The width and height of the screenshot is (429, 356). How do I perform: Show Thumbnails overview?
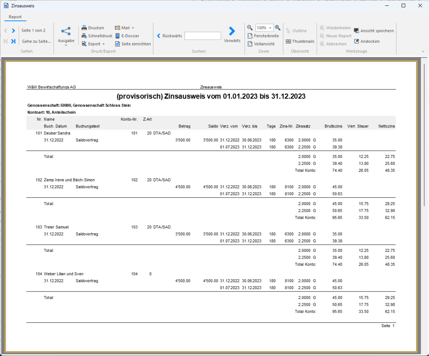(x=300, y=41)
